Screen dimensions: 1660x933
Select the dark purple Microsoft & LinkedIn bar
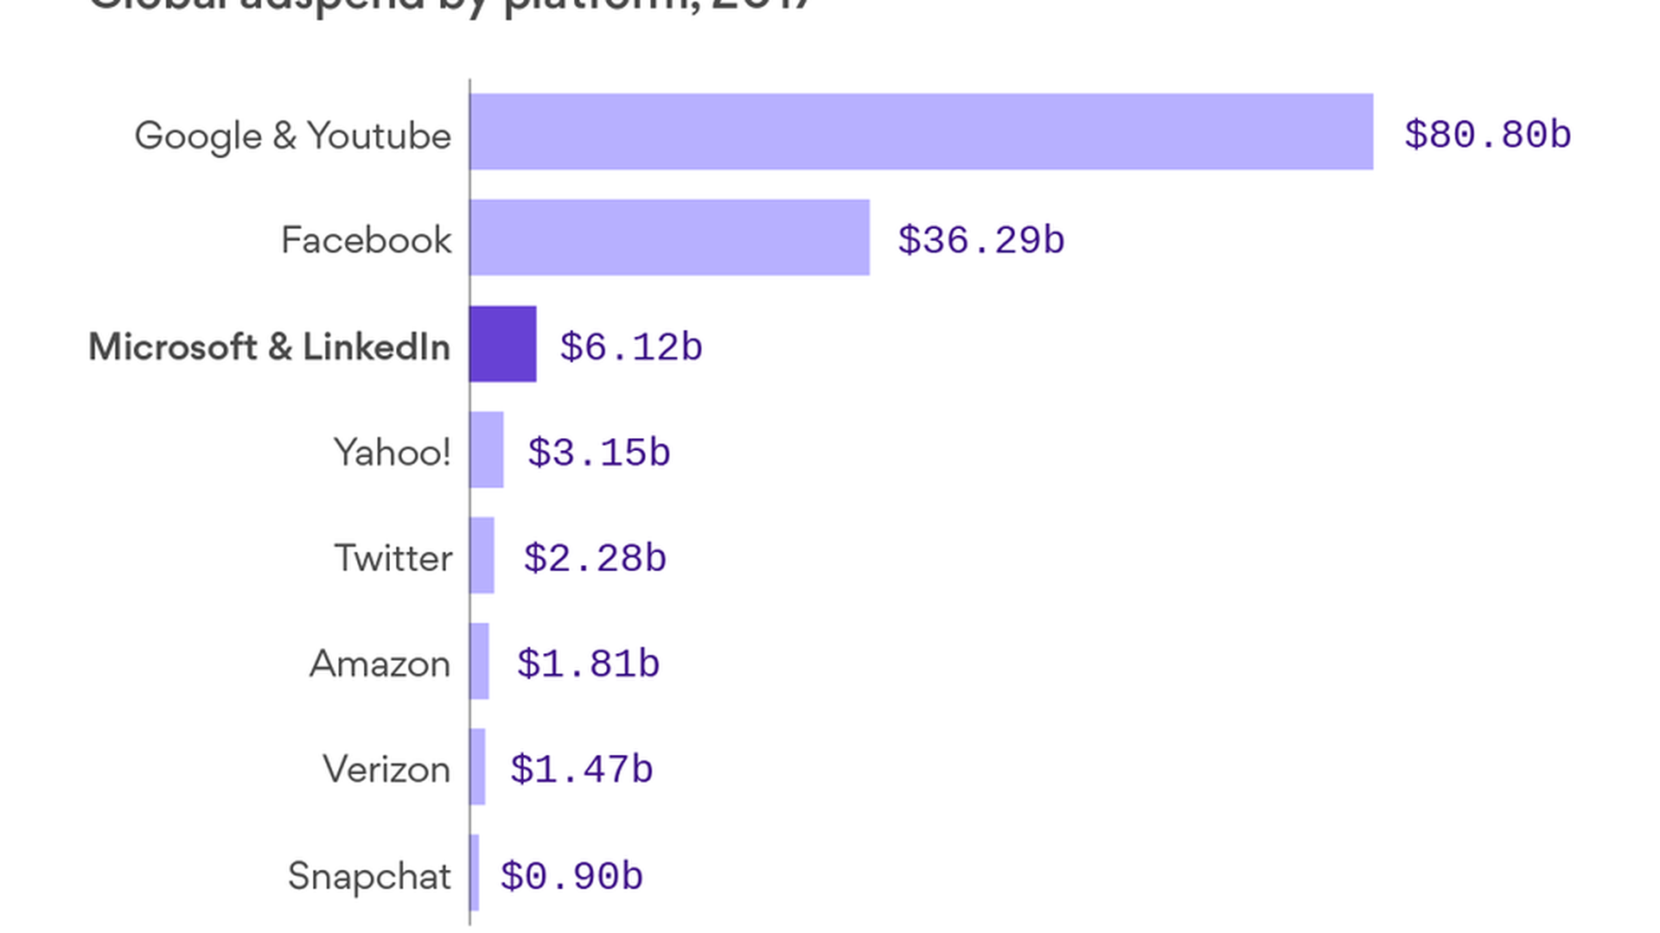click(503, 344)
